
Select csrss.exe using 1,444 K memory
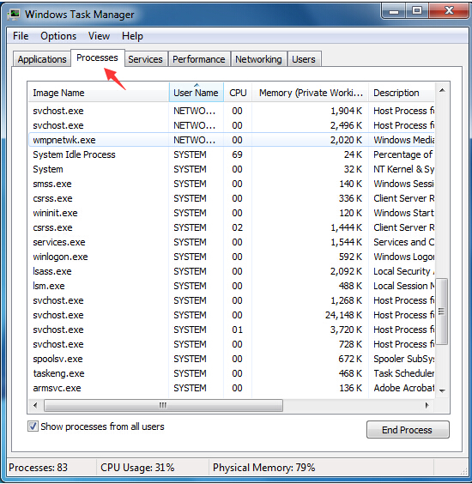tap(232, 227)
